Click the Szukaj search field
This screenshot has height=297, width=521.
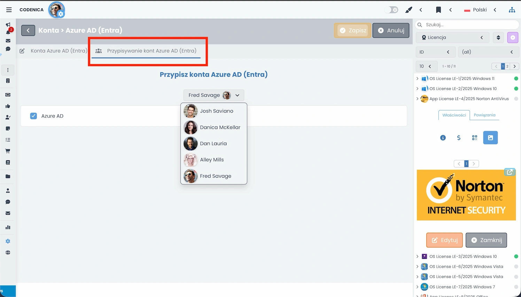point(468,25)
